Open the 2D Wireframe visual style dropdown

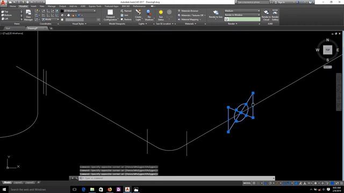(x=78, y=11)
